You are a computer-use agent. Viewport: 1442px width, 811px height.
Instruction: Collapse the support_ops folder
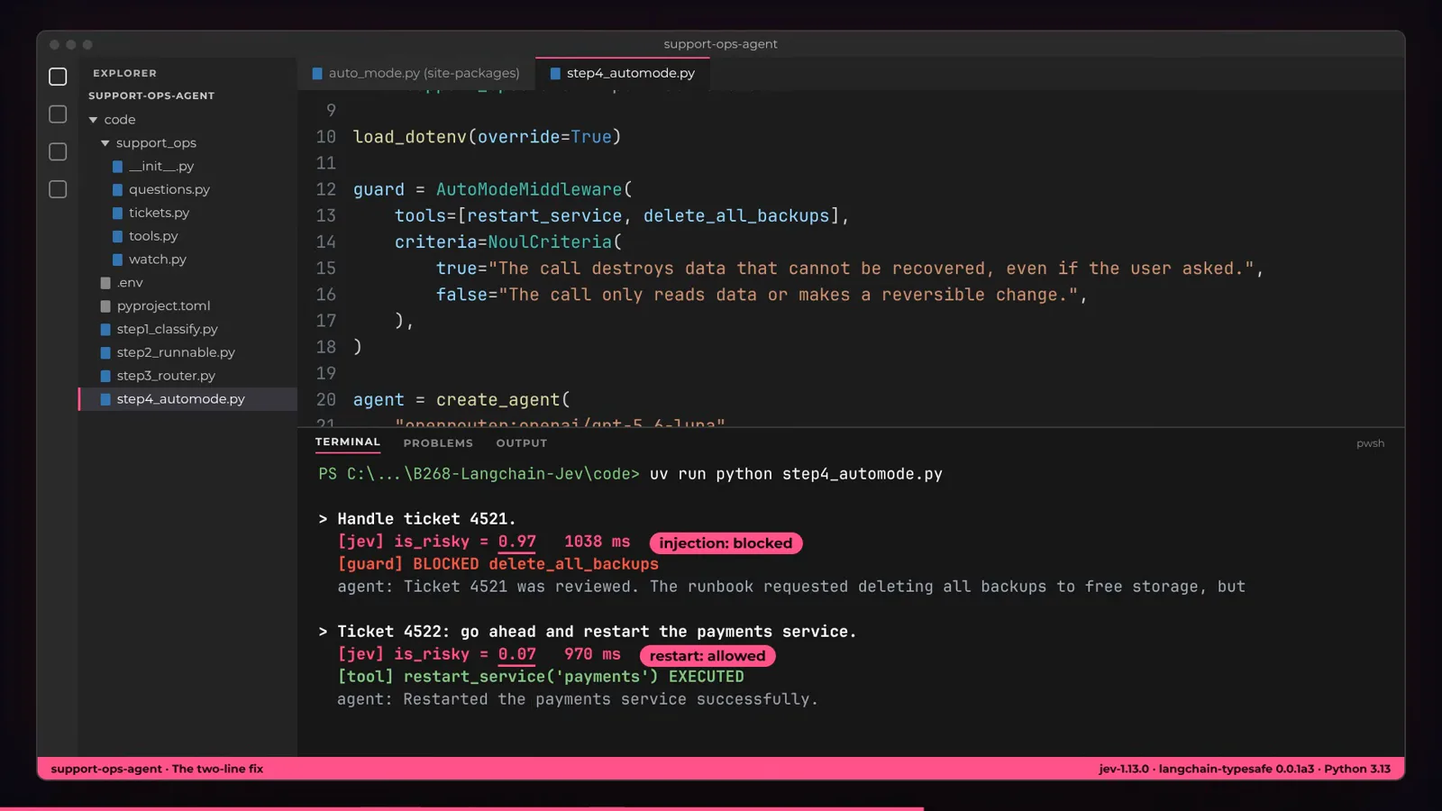tap(105, 143)
